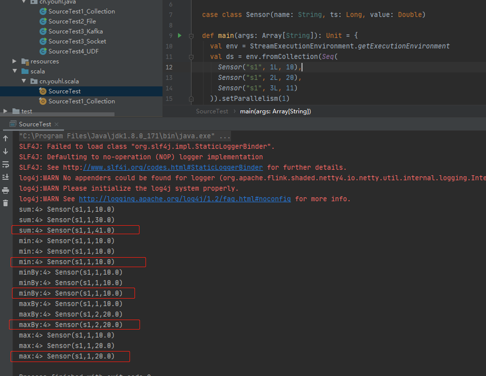Click getExecutionEnvironment in the code
This screenshot has height=376, width=486.
[403, 46]
